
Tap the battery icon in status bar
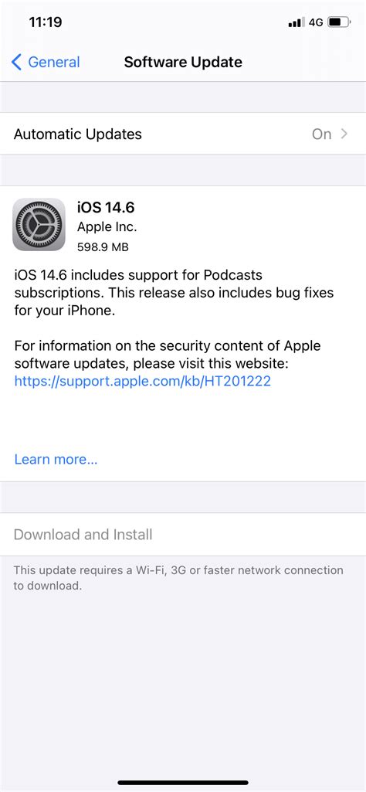point(339,22)
